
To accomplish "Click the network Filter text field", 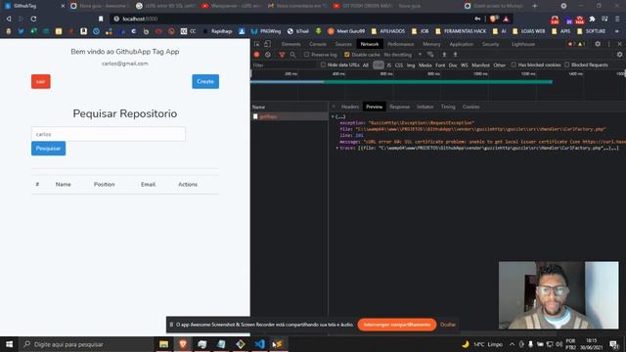I will (285, 66).
